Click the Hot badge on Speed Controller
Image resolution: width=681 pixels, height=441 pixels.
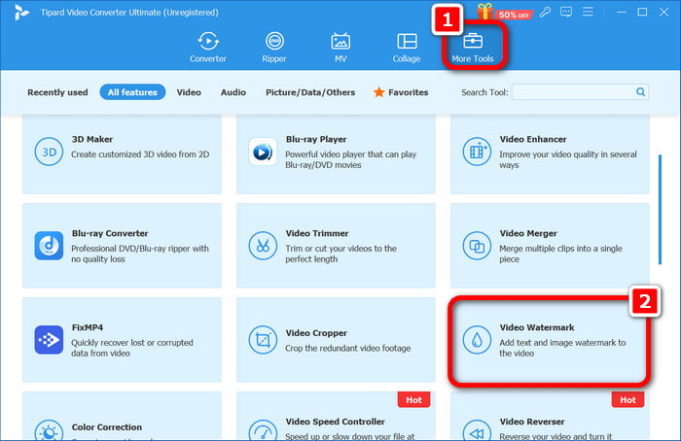coord(413,400)
